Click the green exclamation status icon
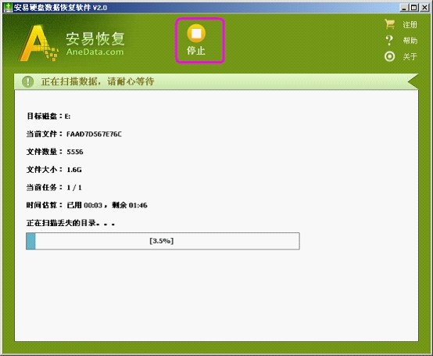This screenshot has width=433, height=356. coord(28,81)
